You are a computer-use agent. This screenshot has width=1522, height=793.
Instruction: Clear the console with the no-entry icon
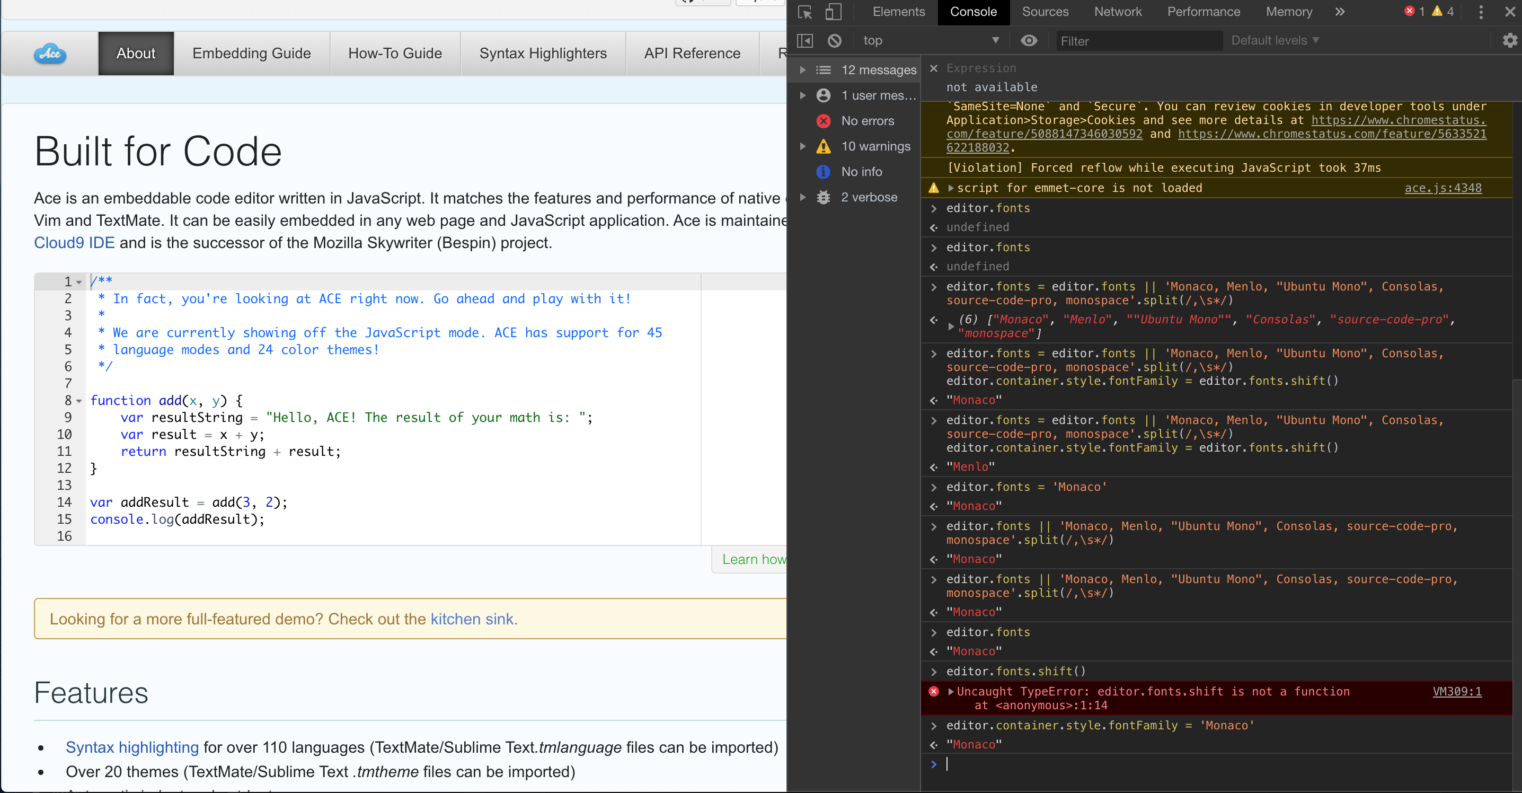[834, 40]
